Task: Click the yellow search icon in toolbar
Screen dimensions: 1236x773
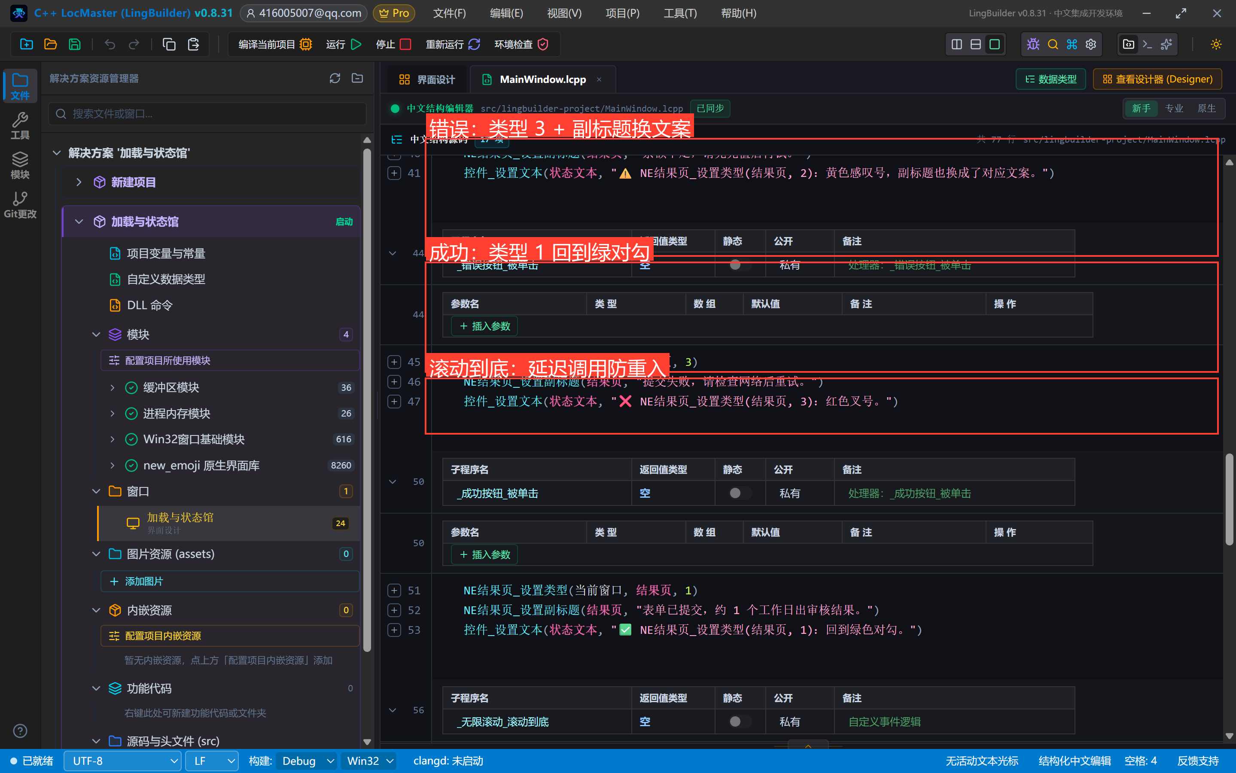Action: [1053, 45]
